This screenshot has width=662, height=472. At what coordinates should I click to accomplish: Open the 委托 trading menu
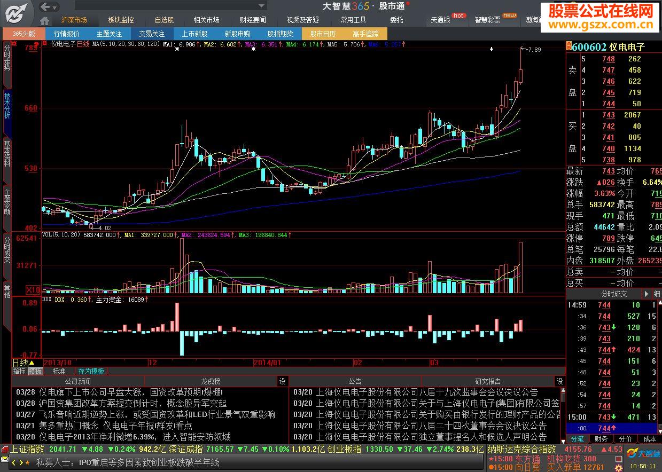pyautogui.click(x=396, y=20)
